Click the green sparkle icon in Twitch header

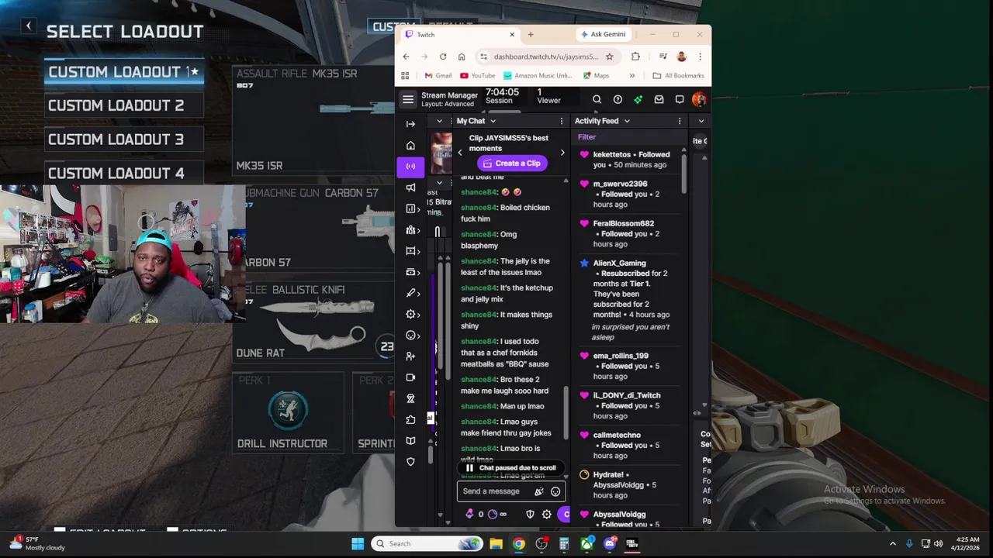tap(638, 99)
